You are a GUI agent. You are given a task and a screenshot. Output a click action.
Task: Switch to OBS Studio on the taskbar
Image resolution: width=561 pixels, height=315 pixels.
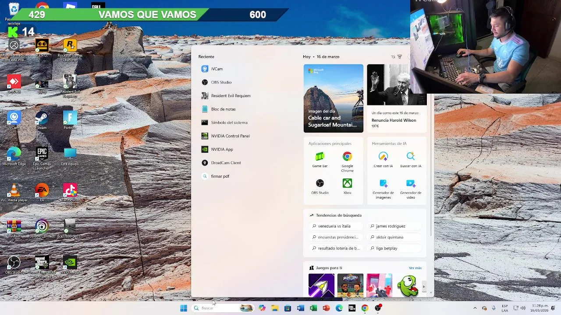click(x=378, y=308)
